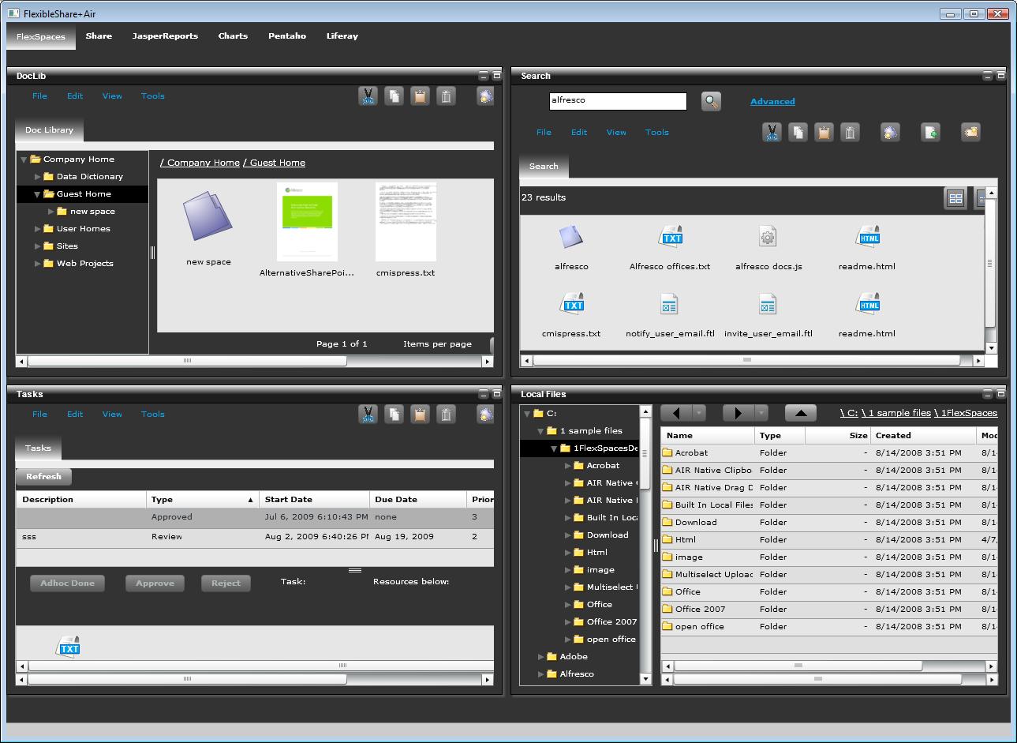Click the search magnifier icon button
1017x743 pixels.
[x=711, y=102]
